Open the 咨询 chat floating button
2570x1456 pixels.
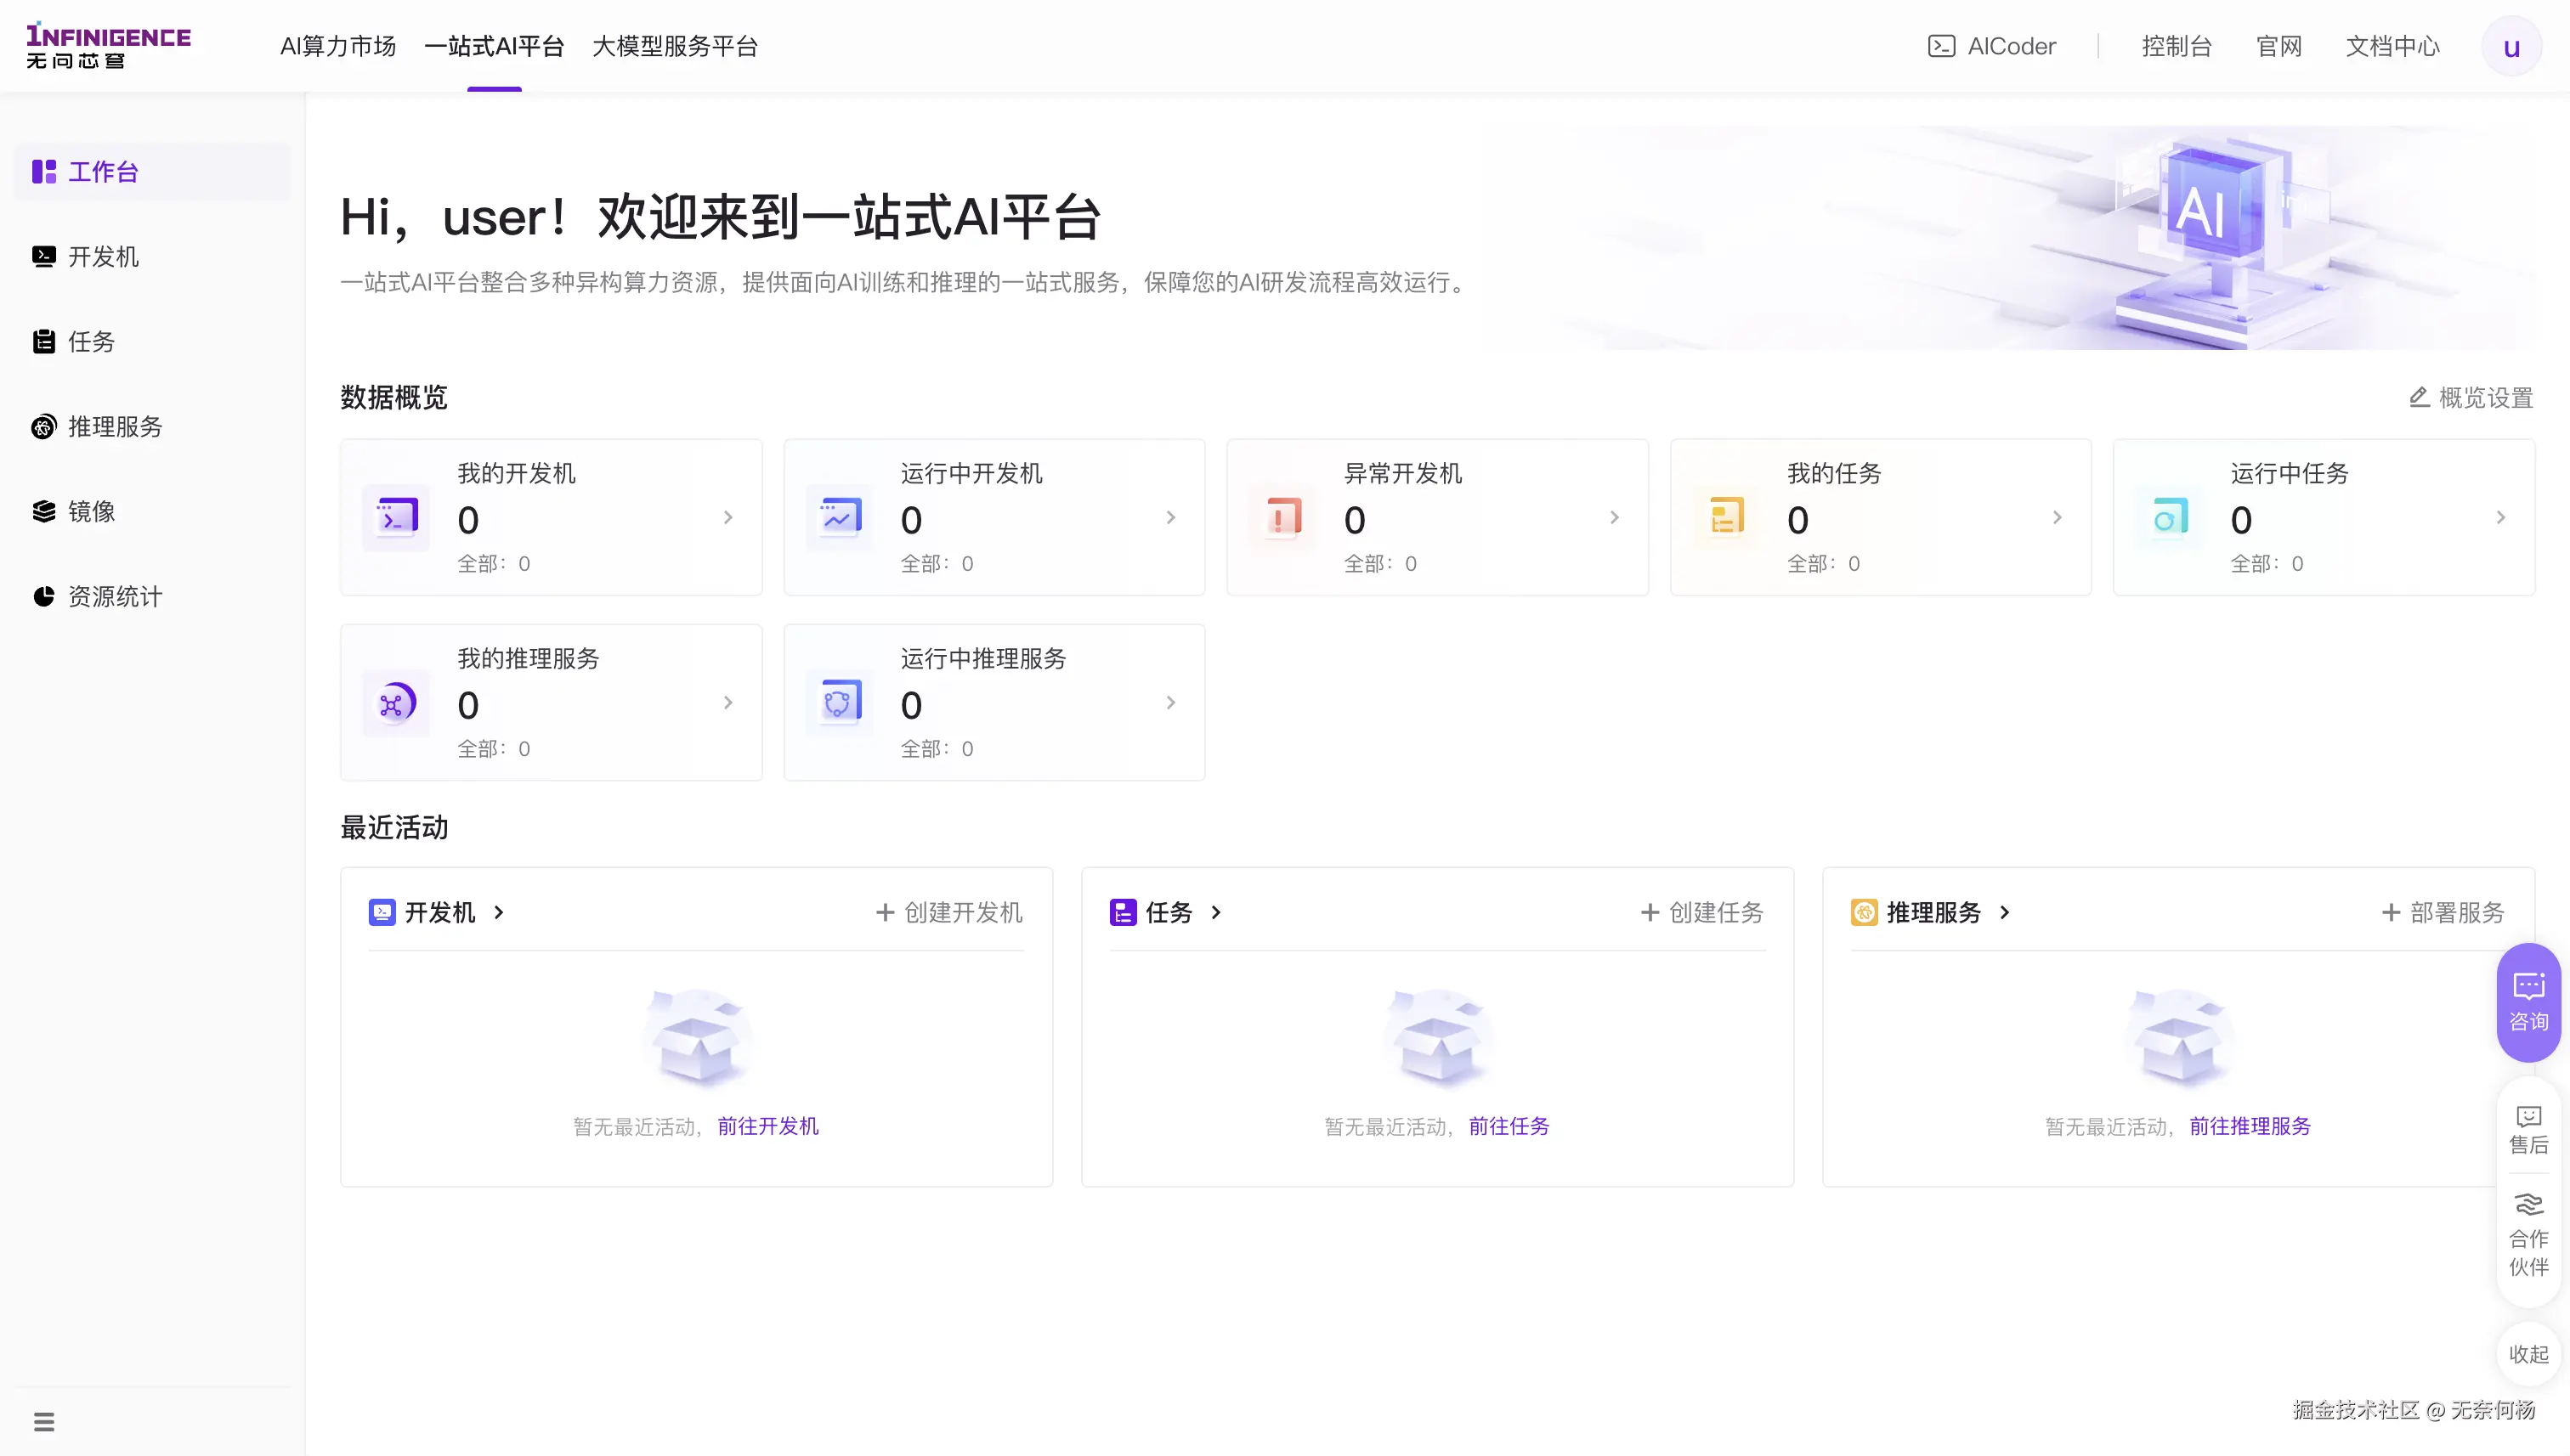(2528, 1001)
